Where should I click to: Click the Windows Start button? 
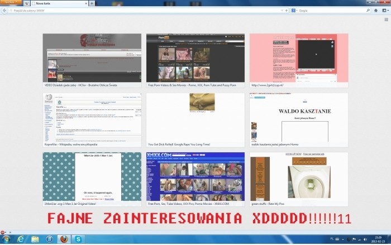pos(6,239)
